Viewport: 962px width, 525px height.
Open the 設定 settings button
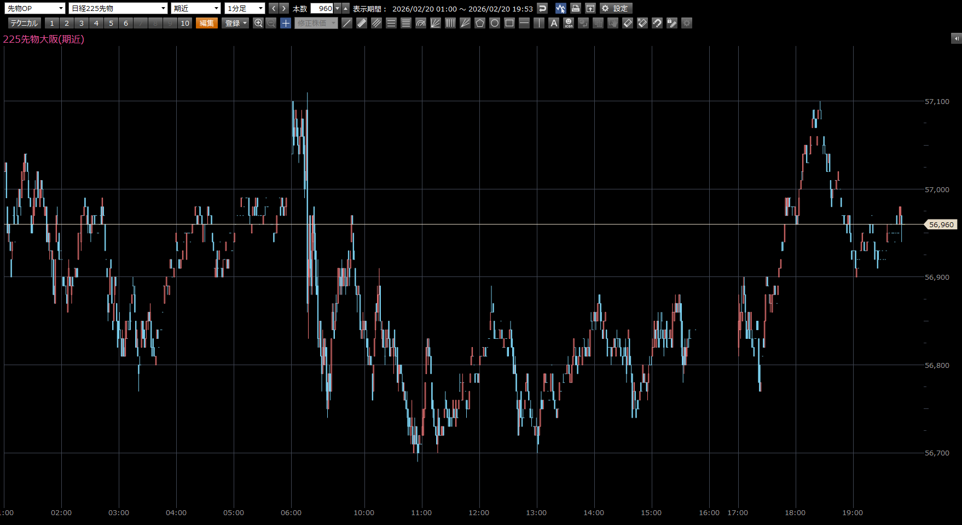tap(616, 8)
